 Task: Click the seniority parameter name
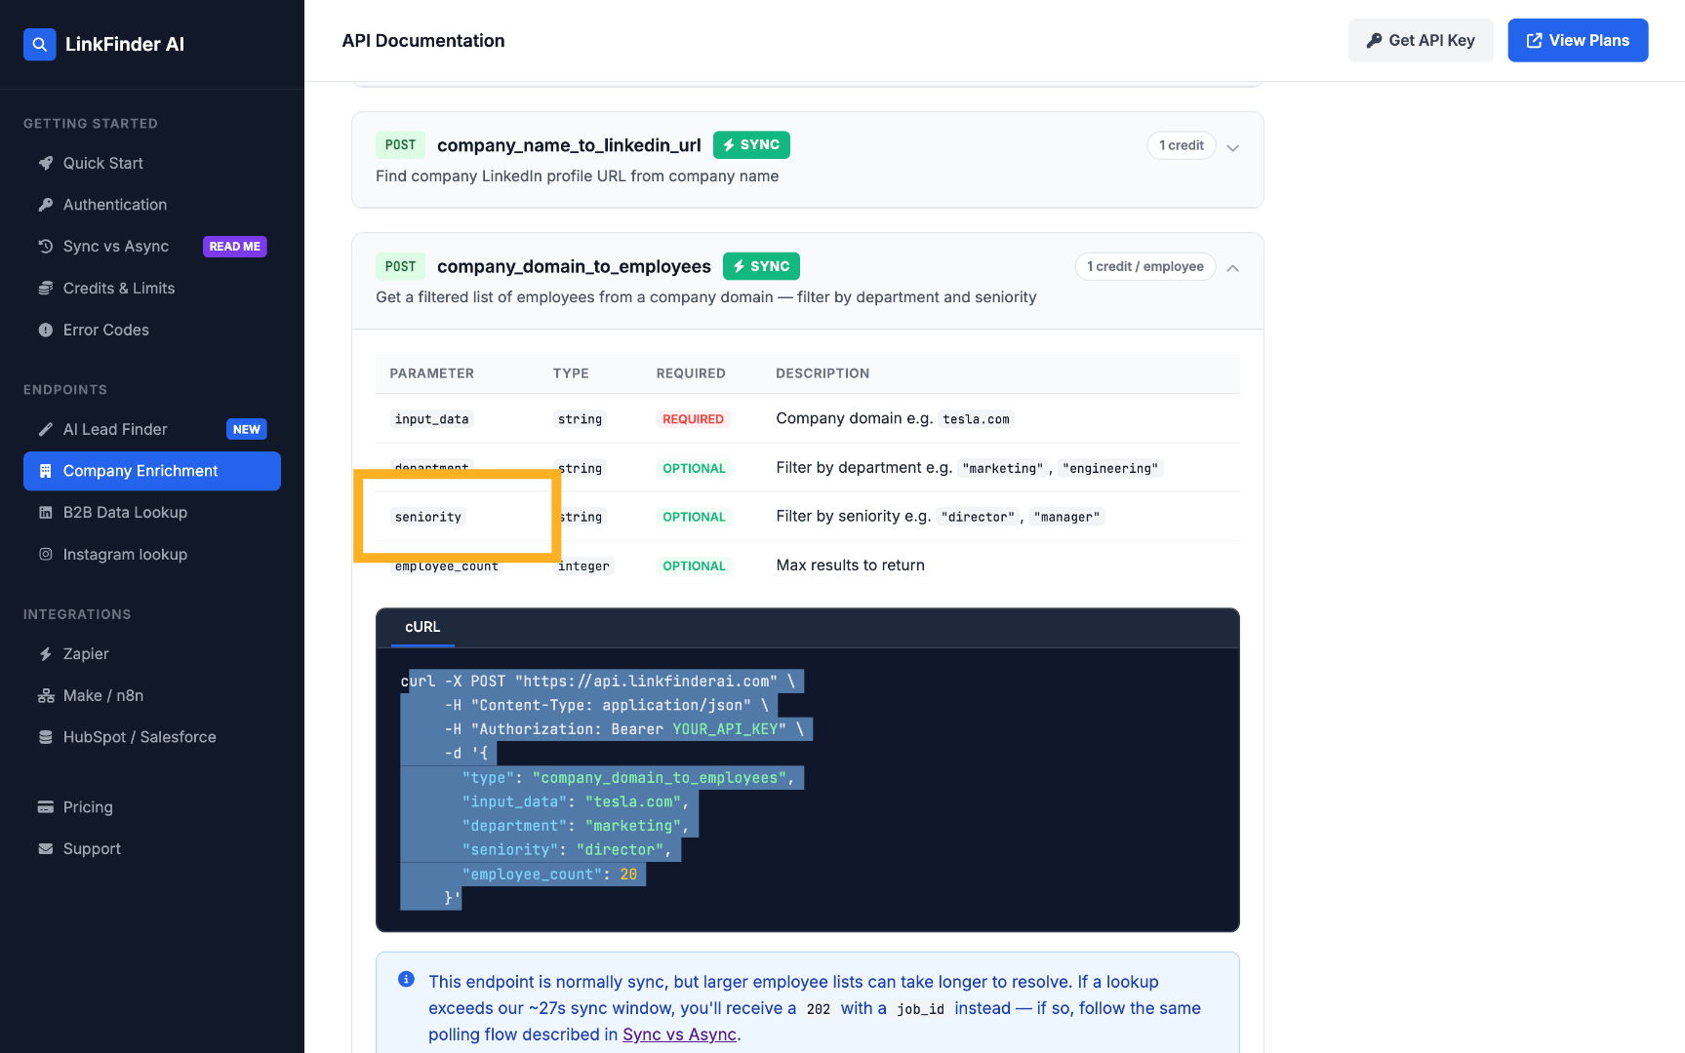[x=428, y=517]
